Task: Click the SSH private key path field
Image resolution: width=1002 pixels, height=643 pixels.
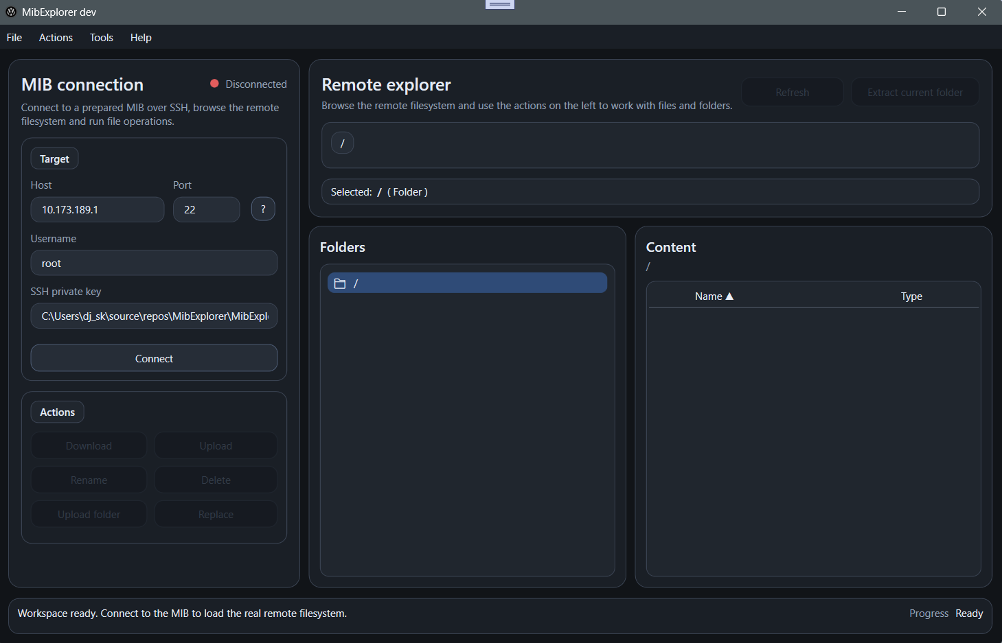Action: tap(154, 316)
